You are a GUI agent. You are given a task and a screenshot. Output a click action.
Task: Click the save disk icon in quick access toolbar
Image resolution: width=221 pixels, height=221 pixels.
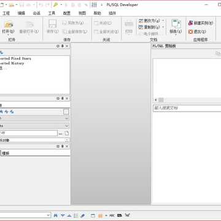pos(22,5)
